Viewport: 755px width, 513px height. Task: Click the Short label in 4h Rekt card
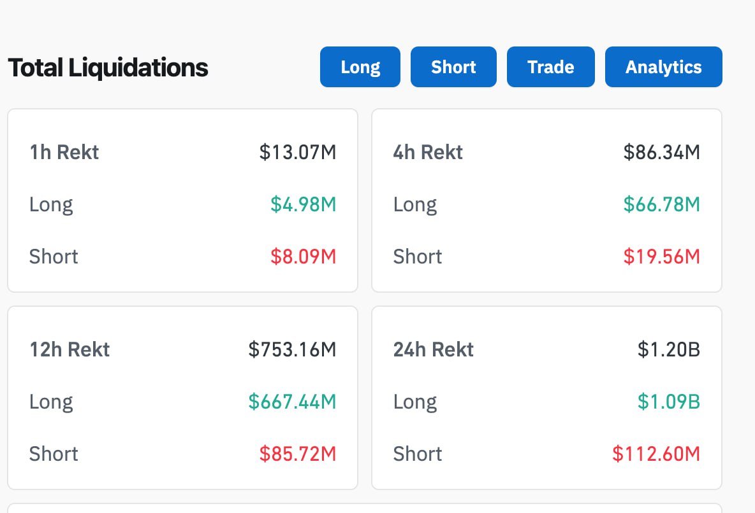418,256
